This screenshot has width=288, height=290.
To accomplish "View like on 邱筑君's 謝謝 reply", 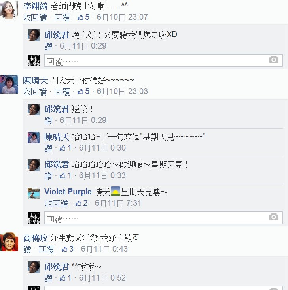I will pos(65,278).
